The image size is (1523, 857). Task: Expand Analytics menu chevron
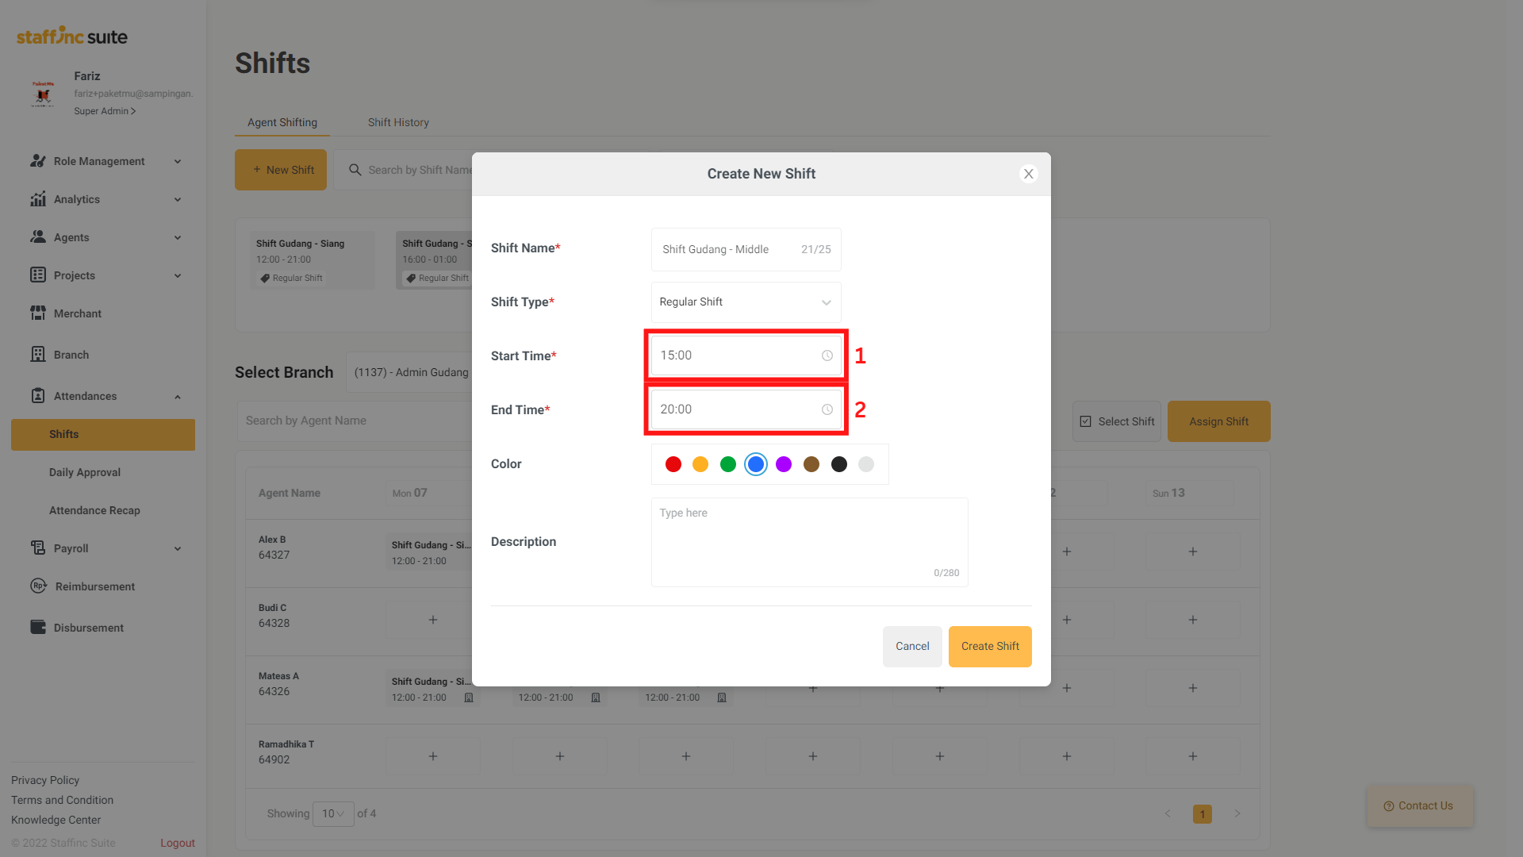click(178, 199)
